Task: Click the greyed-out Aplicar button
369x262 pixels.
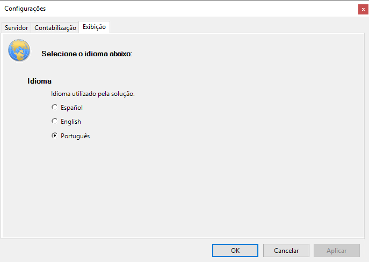Action: tap(336, 250)
